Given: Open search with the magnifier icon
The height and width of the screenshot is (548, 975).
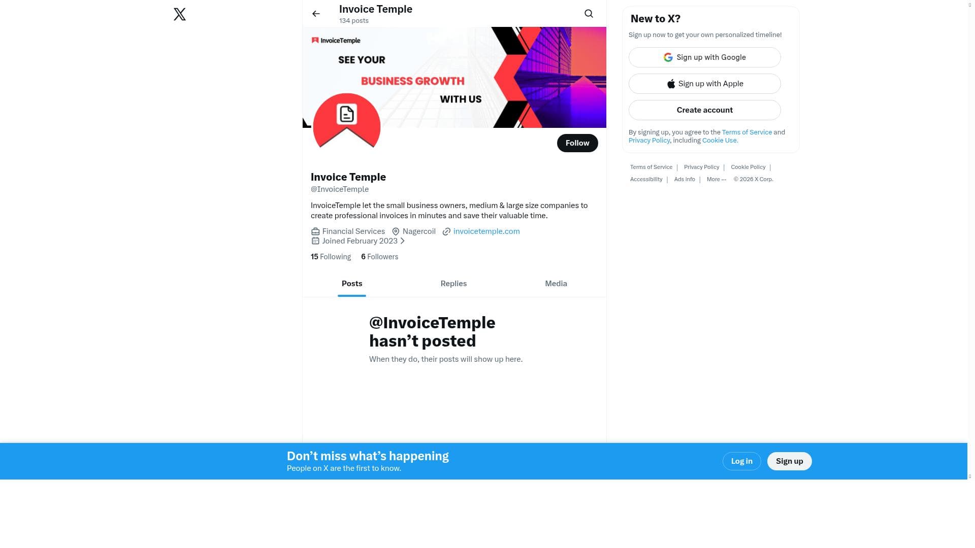Looking at the screenshot, I should point(589,14).
